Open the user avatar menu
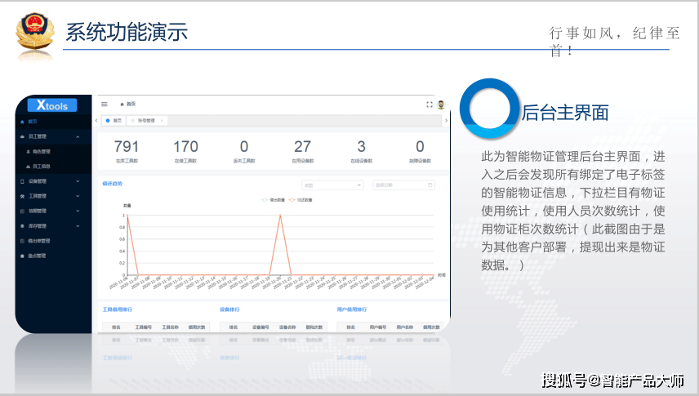 [x=441, y=105]
